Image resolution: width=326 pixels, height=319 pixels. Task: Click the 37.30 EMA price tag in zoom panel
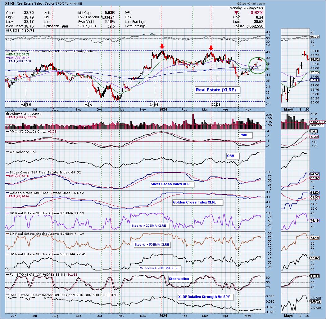coord(314,80)
